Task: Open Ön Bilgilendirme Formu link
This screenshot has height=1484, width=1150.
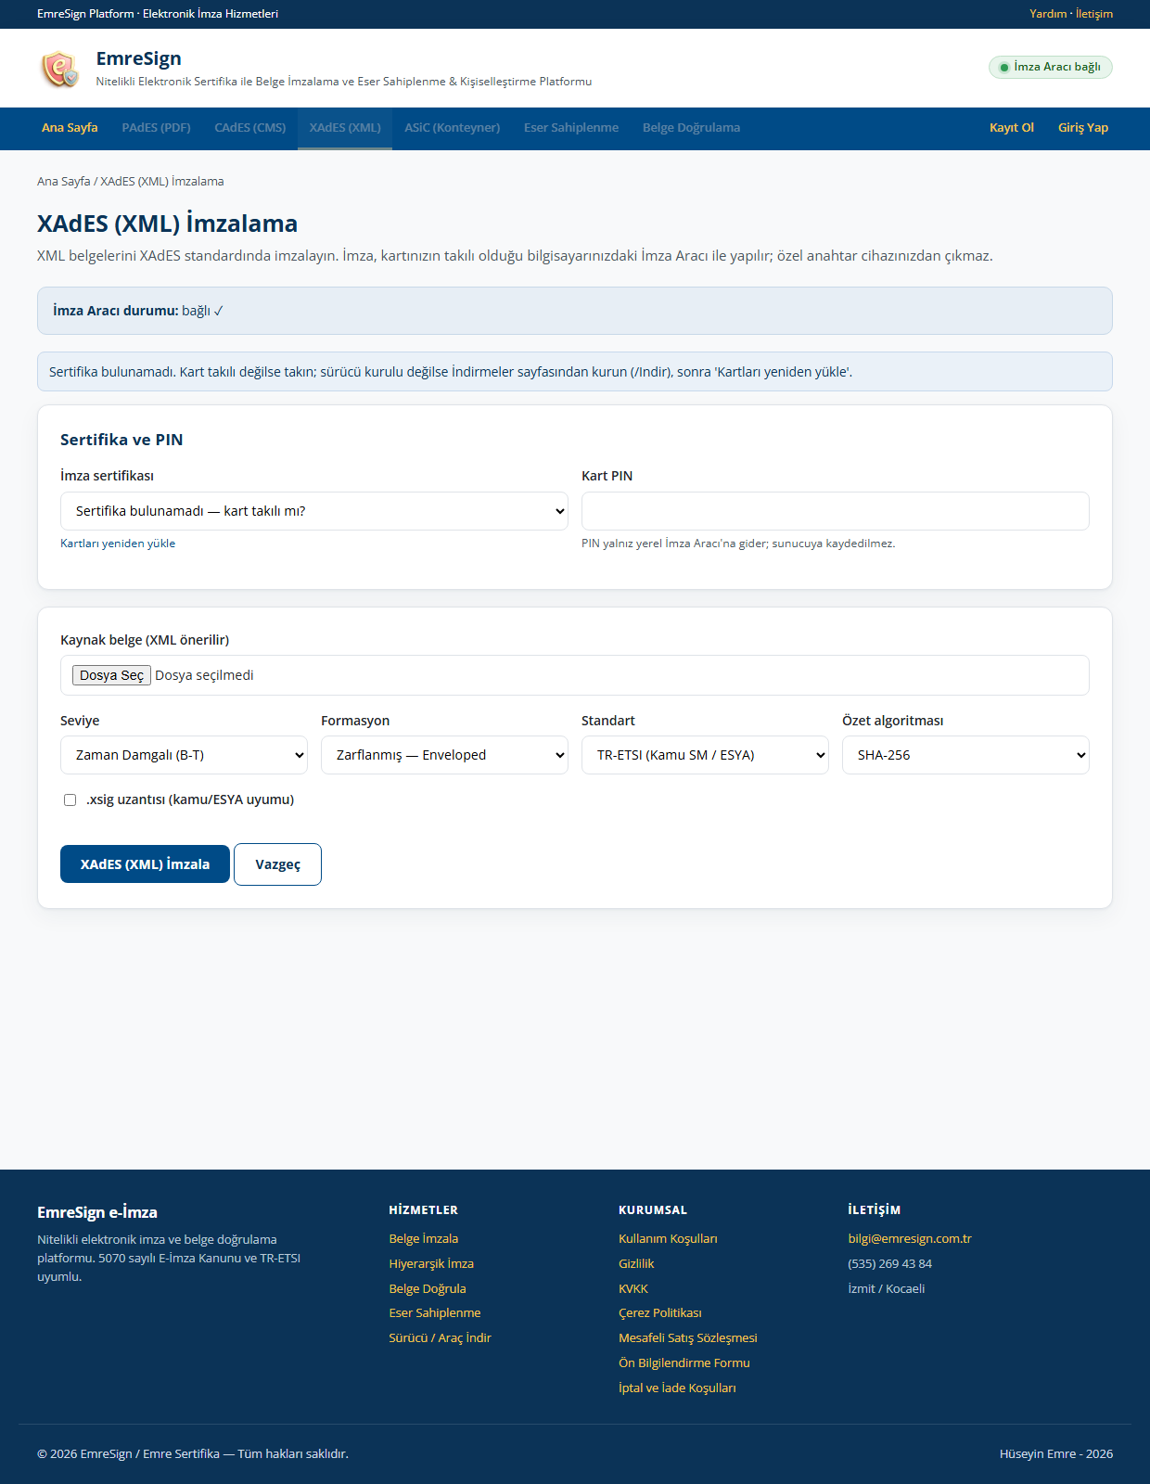Action: [x=684, y=1363]
